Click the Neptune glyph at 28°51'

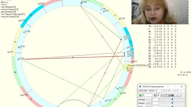tap(128, 56)
